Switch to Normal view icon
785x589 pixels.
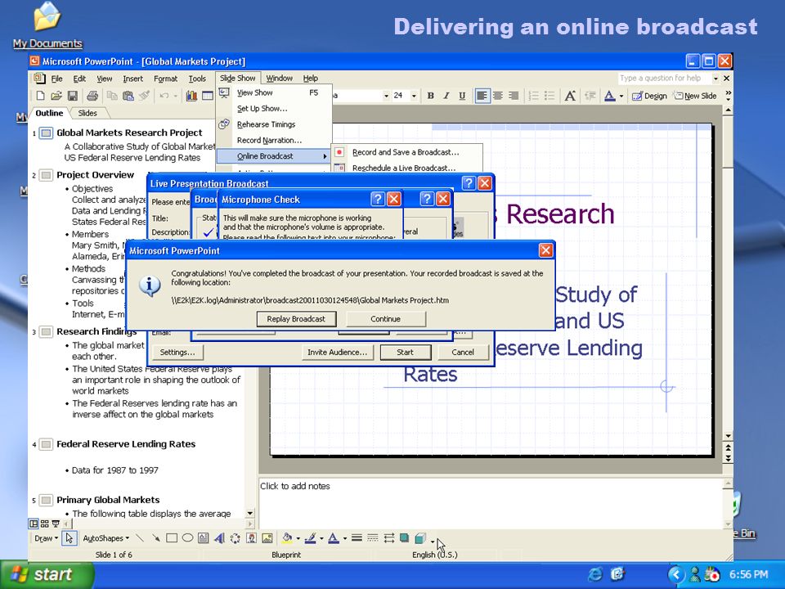(34, 524)
